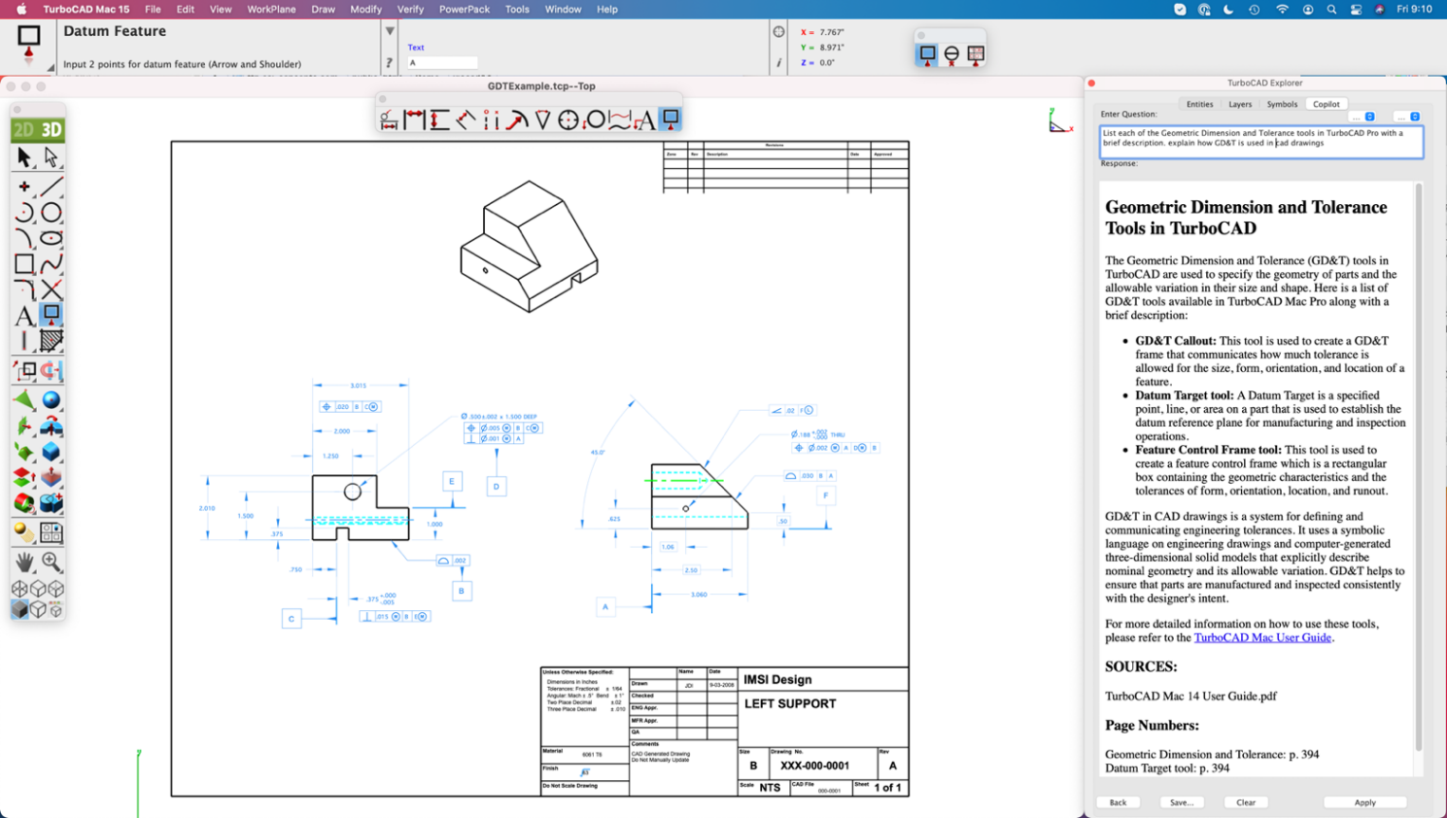Pick the angular dimension tool (triangle icon)

point(542,120)
